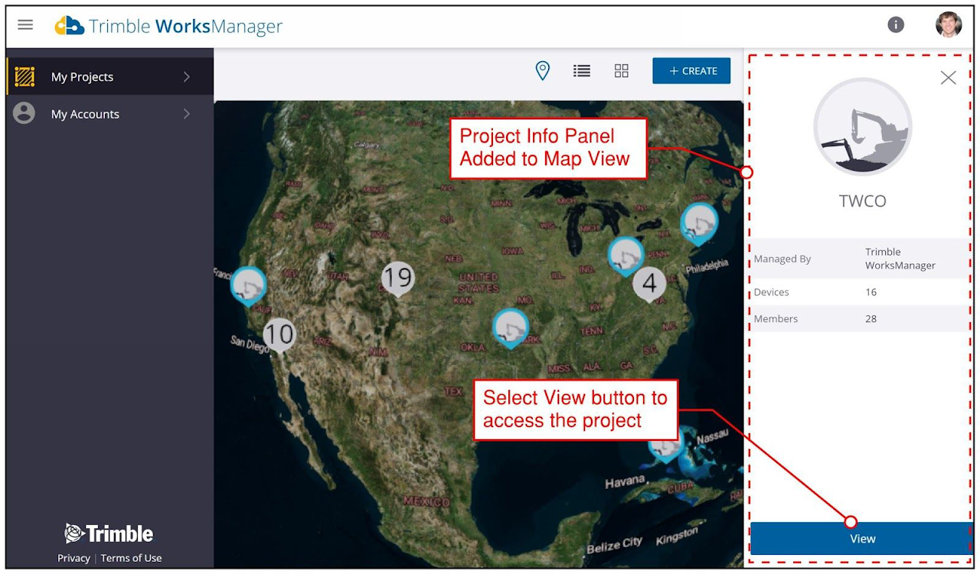Select My Projects in sidebar

(110, 77)
